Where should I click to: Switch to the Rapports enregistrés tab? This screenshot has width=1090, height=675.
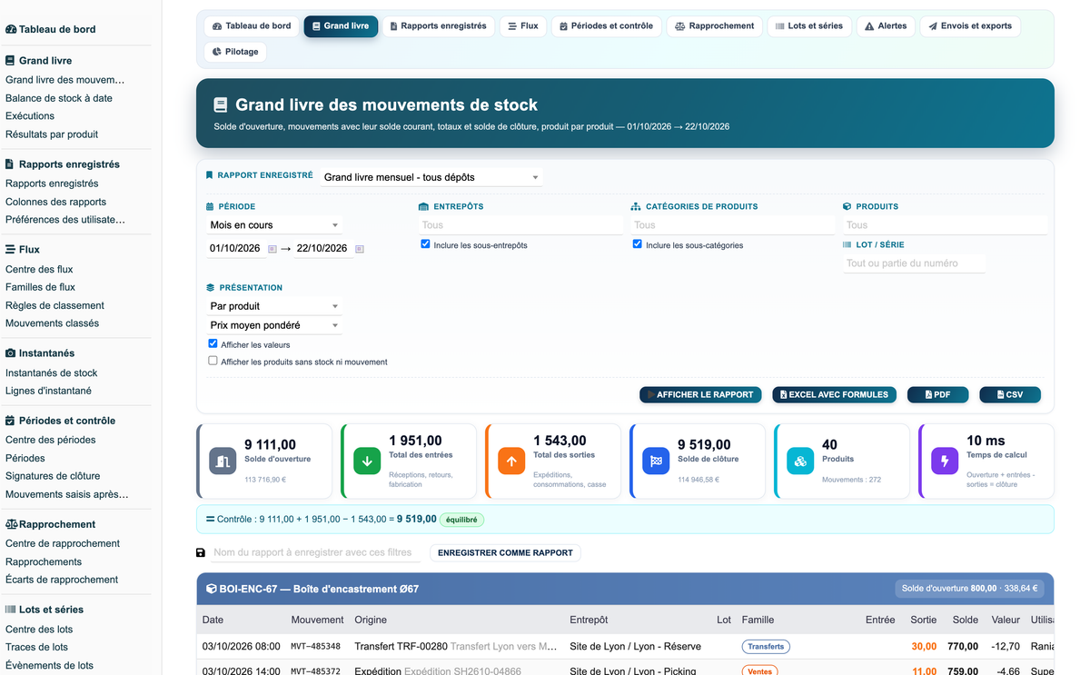[438, 26]
